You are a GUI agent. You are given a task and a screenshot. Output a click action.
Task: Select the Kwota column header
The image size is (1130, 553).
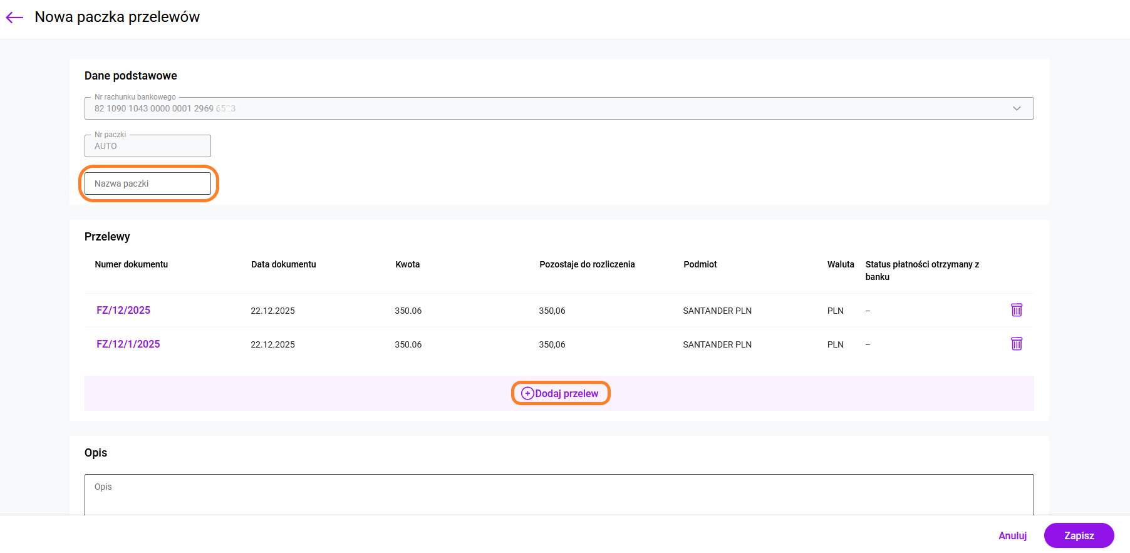click(408, 264)
